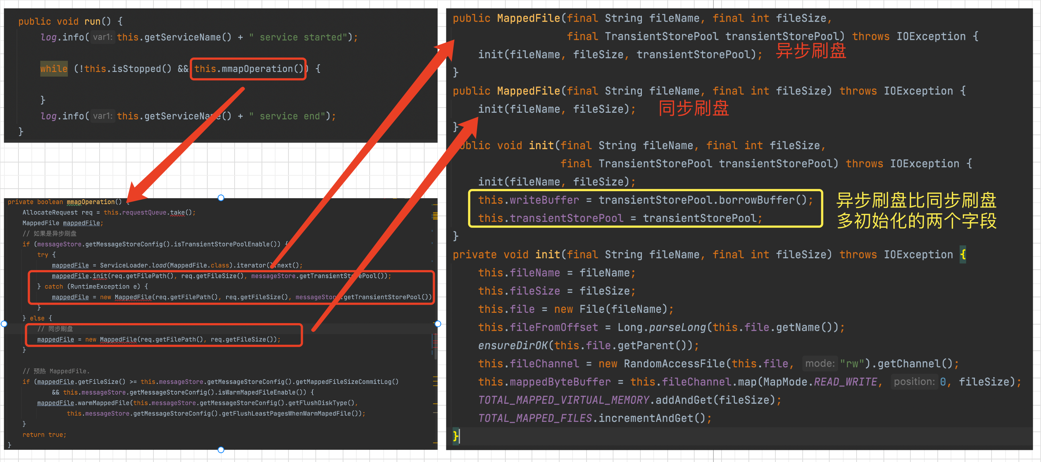Click this.mmapOperation() inside the red box
The image size is (1041, 462).
click(248, 69)
